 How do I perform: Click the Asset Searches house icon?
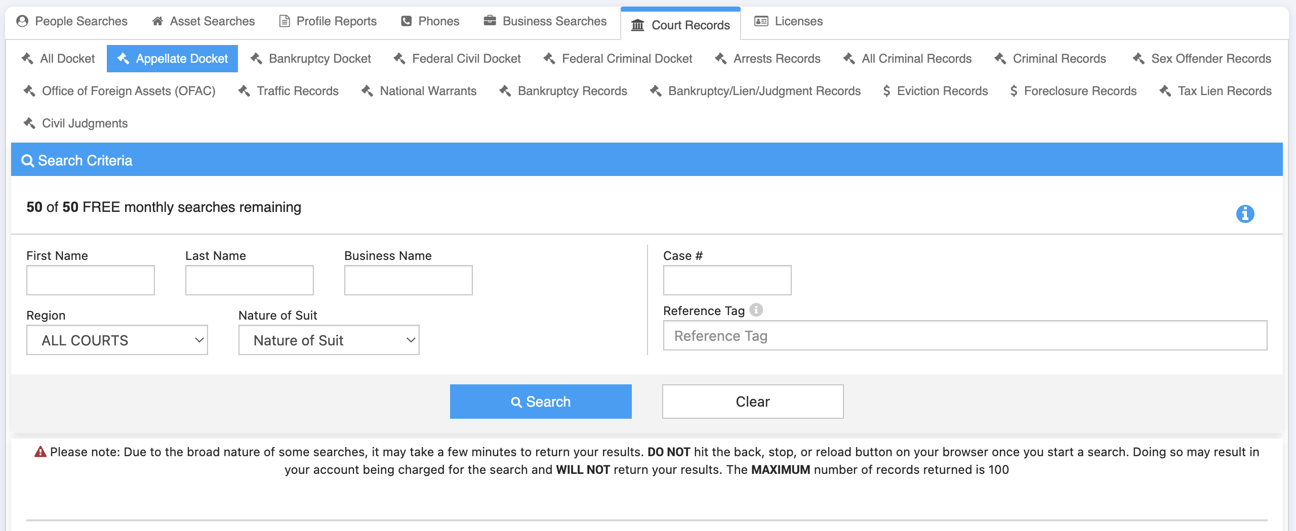coord(157,21)
